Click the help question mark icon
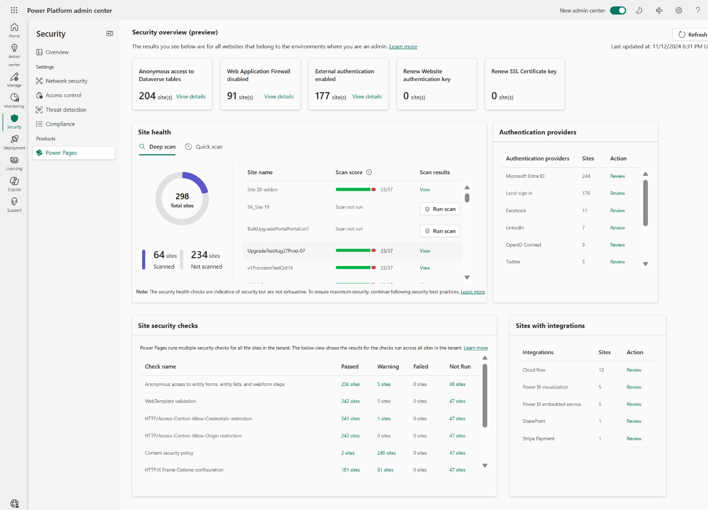Image resolution: width=708 pixels, height=510 pixels. (x=698, y=10)
